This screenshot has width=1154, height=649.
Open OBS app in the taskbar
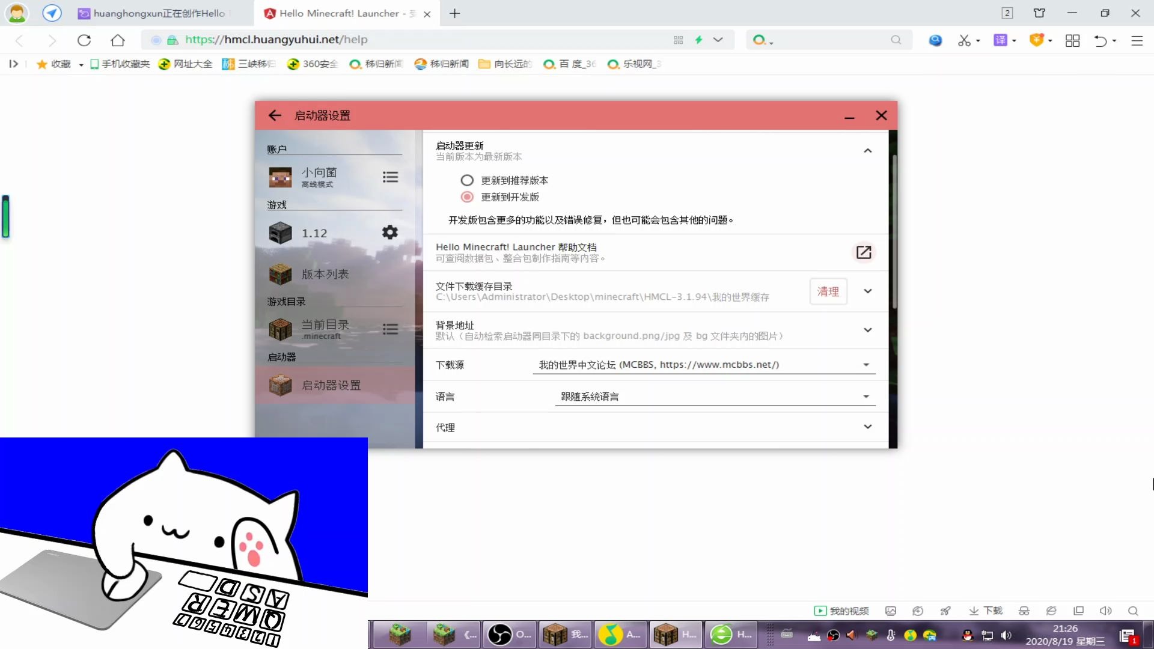point(510,634)
